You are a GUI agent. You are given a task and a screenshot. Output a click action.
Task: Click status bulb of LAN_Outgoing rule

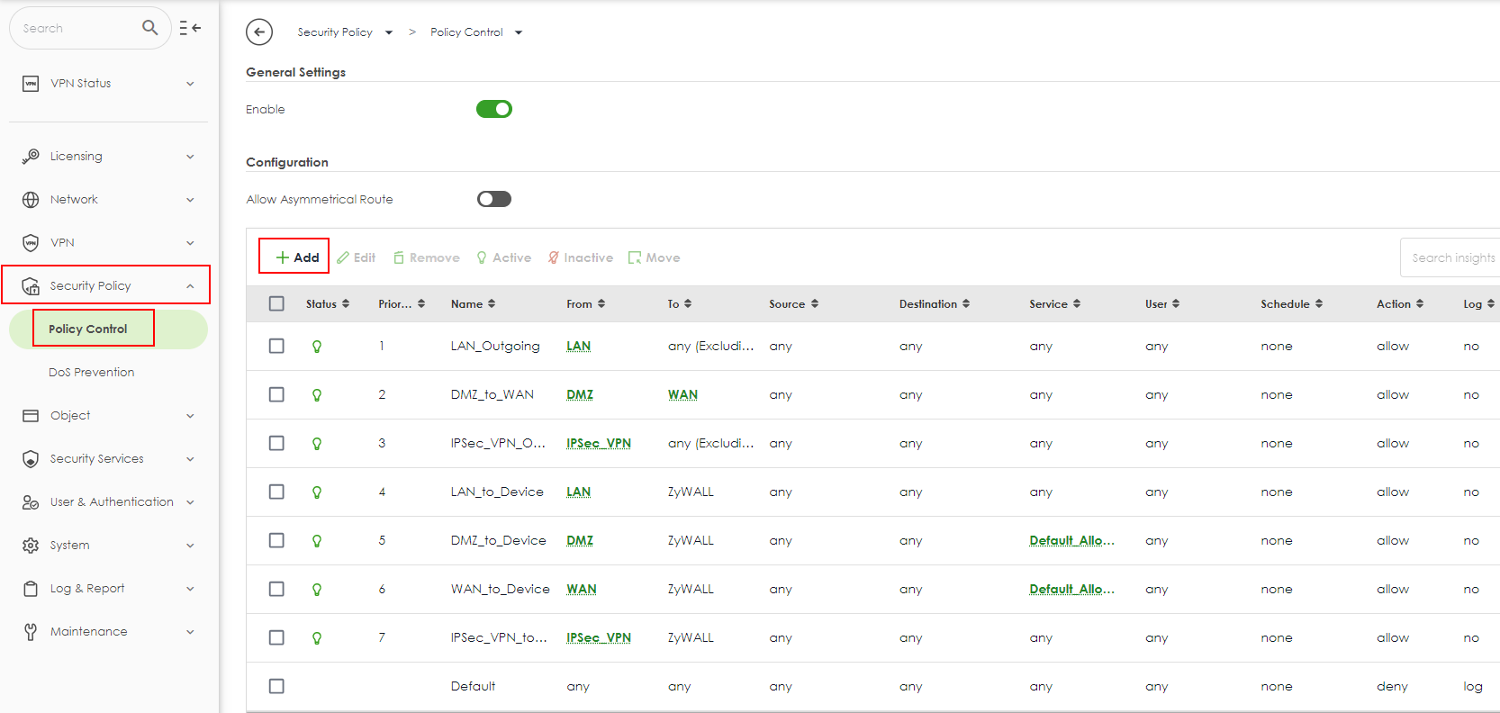[x=317, y=347]
